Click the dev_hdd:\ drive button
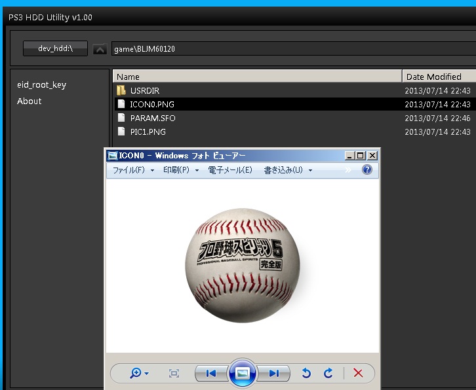 tap(55, 48)
